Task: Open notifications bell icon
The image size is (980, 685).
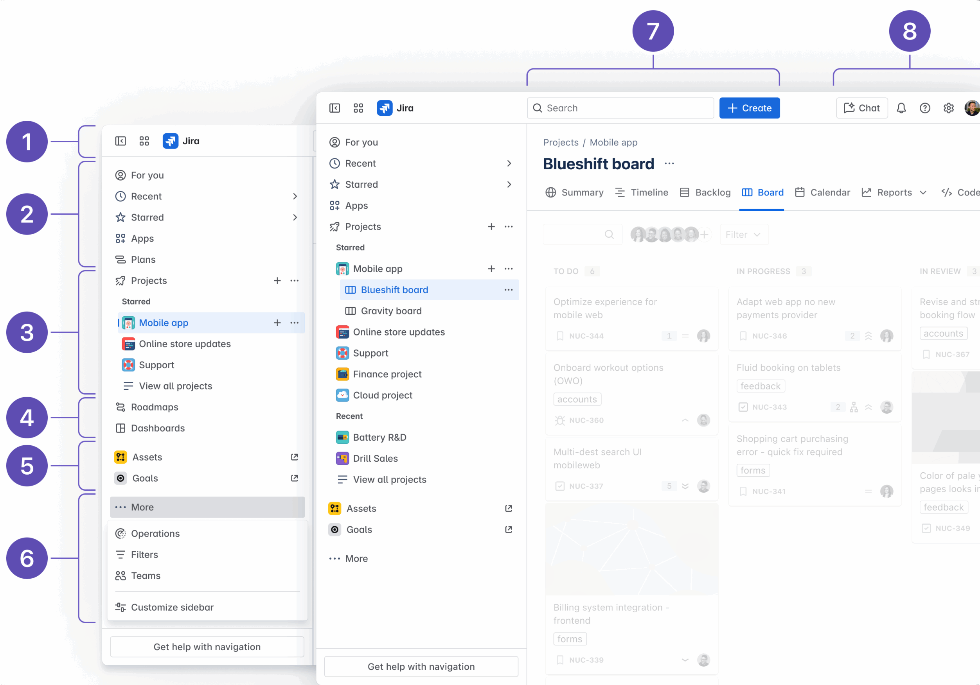Action: pos(901,108)
